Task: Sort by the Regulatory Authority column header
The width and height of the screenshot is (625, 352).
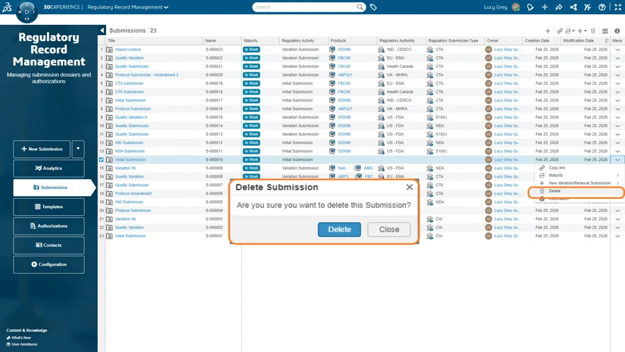Action: click(x=397, y=40)
